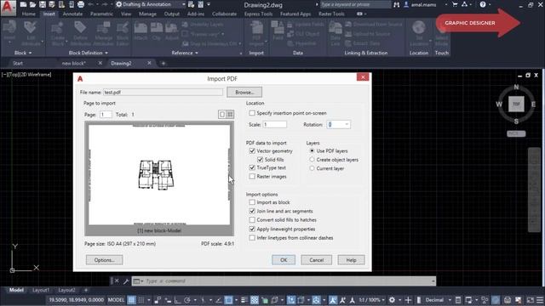Select Current layer radio button
545x306 pixels.
coord(312,168)
